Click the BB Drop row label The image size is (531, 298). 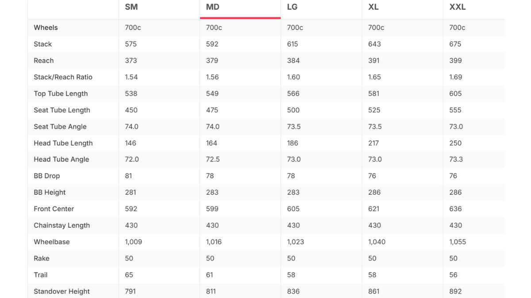(47, 176)
